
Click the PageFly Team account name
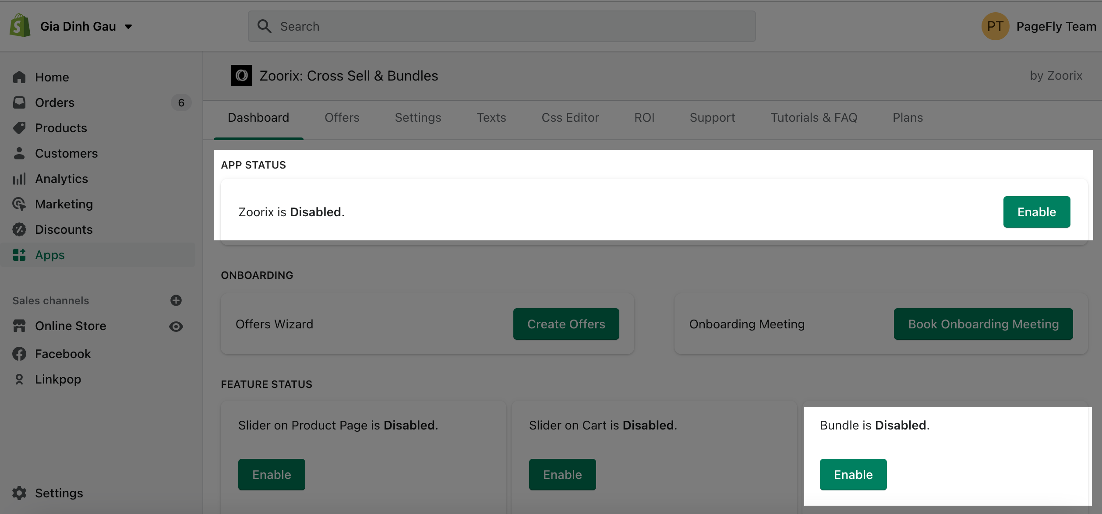1056,26
